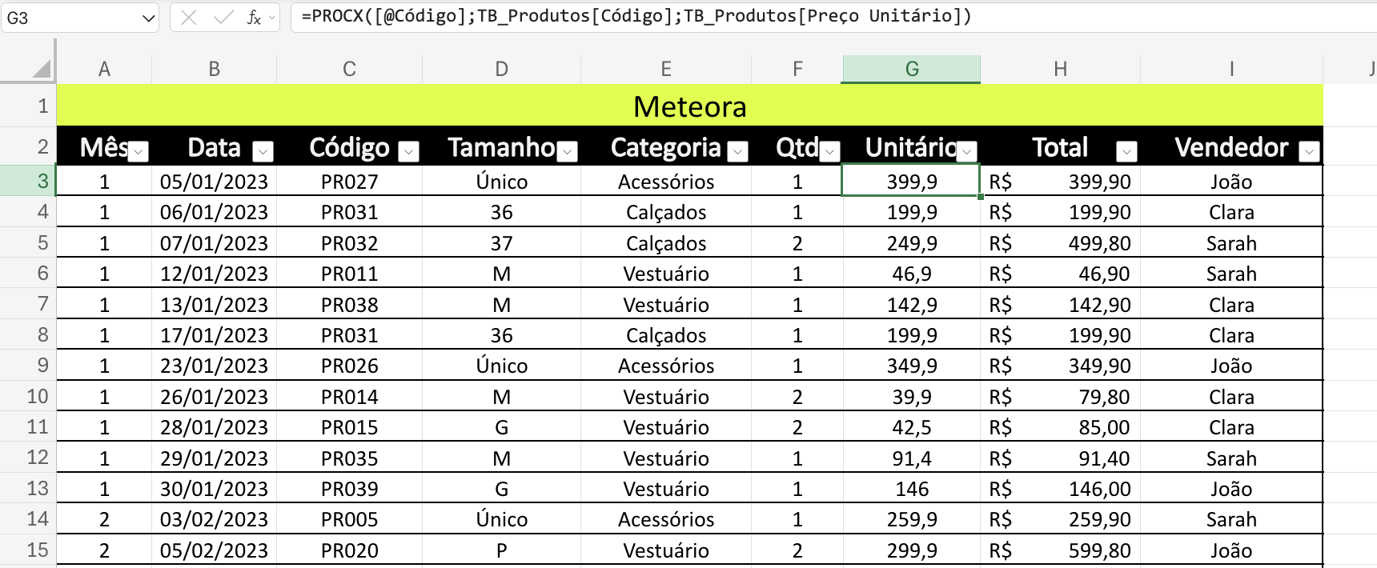Expand the Categoria filter dropdown
Image resolution: width=1377 pixels, height=568 pixels.
[737, 151]
